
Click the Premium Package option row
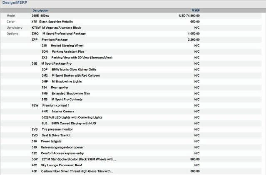click(x=55, y=40)
